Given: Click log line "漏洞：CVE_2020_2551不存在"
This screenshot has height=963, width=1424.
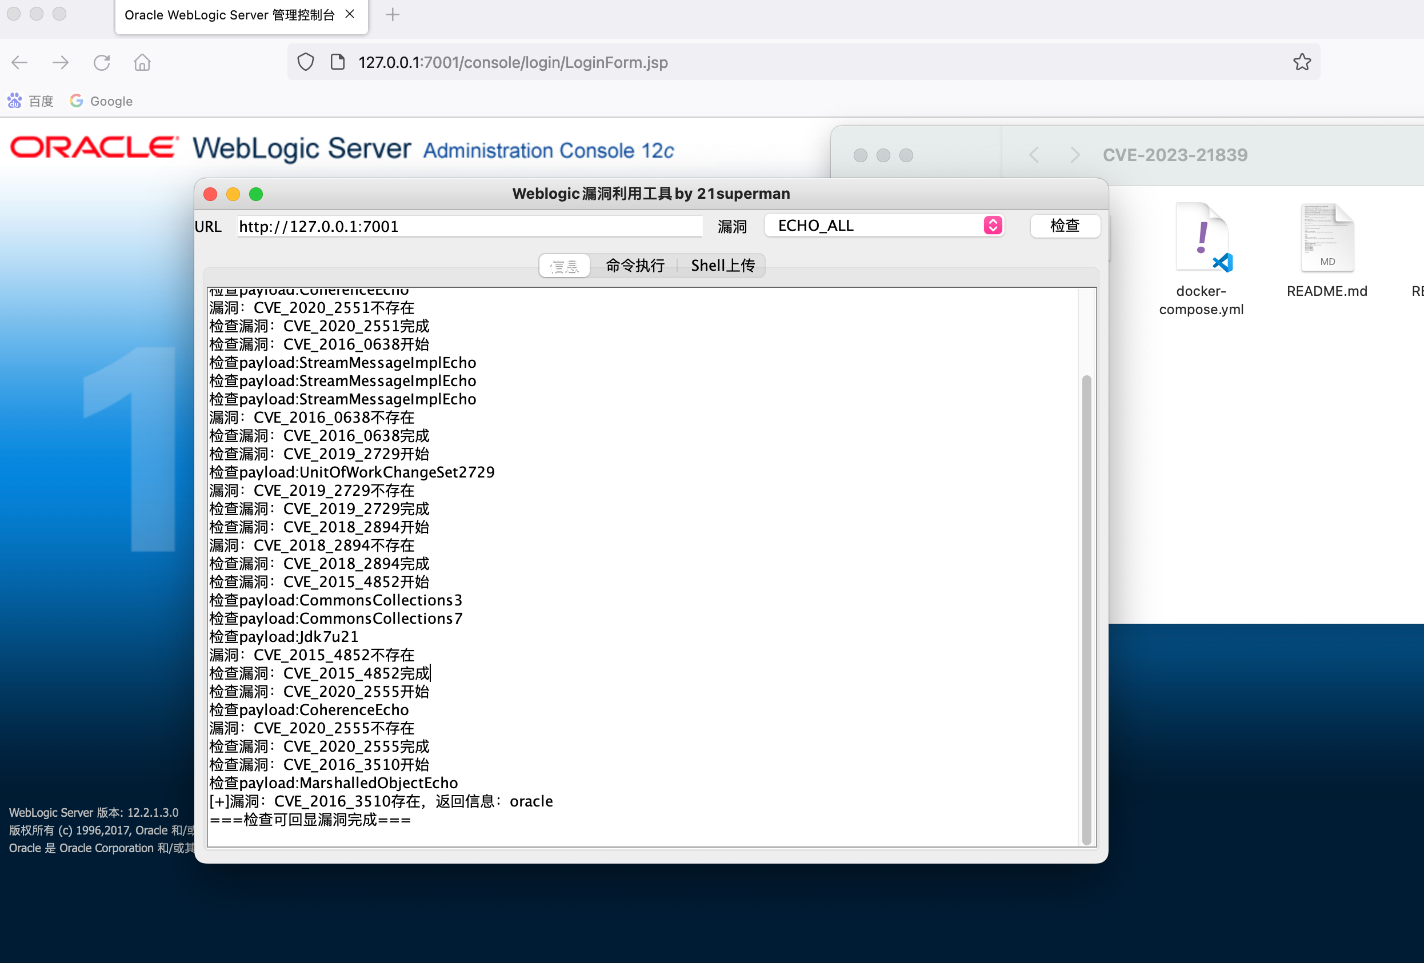Looking at the screenshot, I should pos(312,307).
